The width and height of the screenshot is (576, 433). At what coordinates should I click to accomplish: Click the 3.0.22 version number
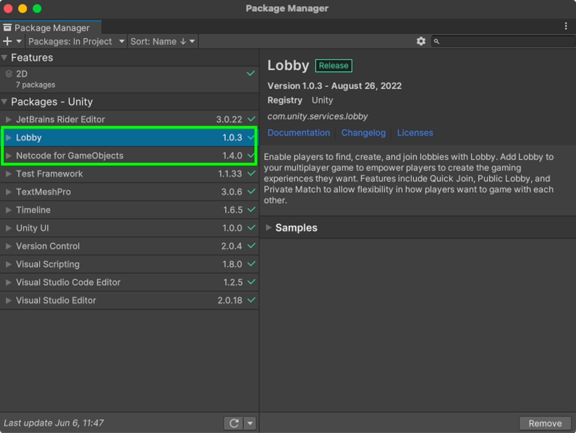point(229,119)
